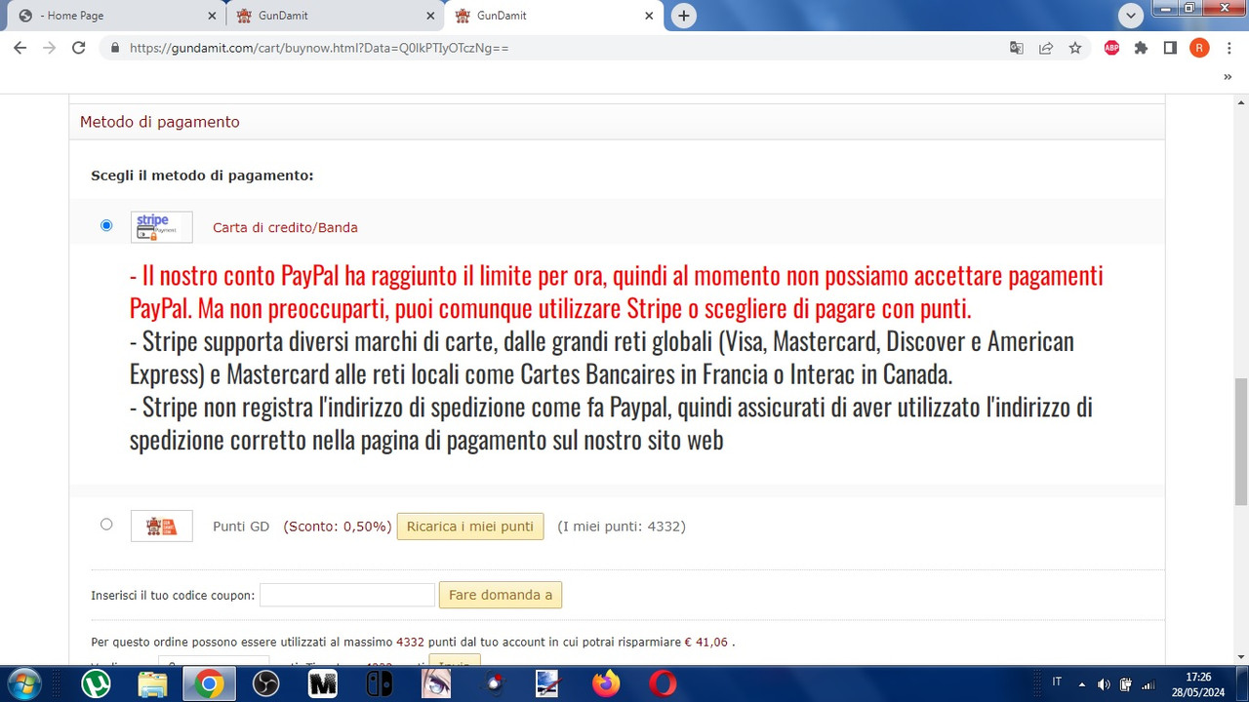This screenshot has width=1249, height=702.
Task: Open a new tab with the plus button
Action: 684,16
